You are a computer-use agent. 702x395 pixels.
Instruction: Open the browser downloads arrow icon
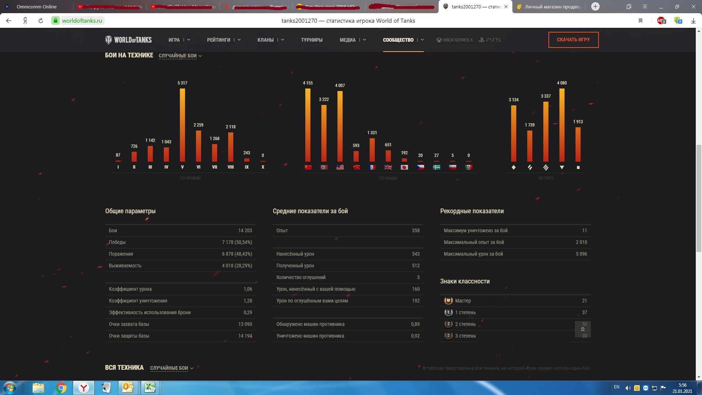693,21
